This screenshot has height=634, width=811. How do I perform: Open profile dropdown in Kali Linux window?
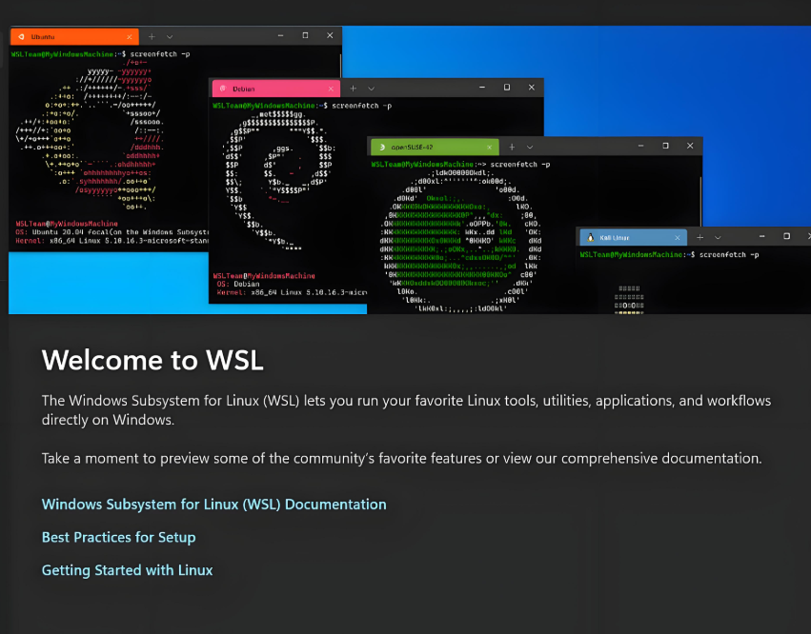tap(718, 238)
